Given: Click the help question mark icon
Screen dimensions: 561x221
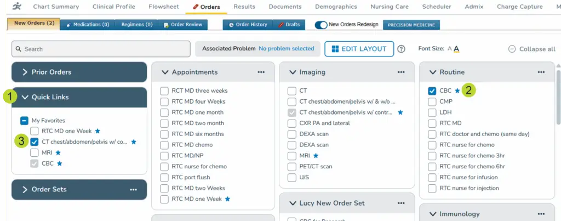Looking at the screenshot, I should tap(401, 49).
